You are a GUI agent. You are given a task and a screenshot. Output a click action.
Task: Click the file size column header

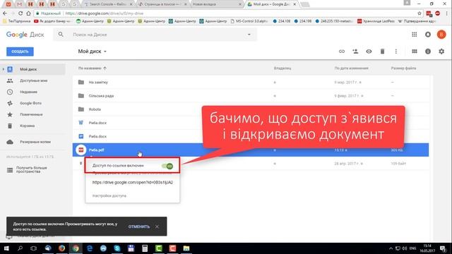pos(403,68)
